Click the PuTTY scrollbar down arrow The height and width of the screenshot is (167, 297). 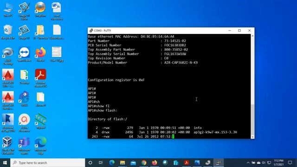coord(252,137)
